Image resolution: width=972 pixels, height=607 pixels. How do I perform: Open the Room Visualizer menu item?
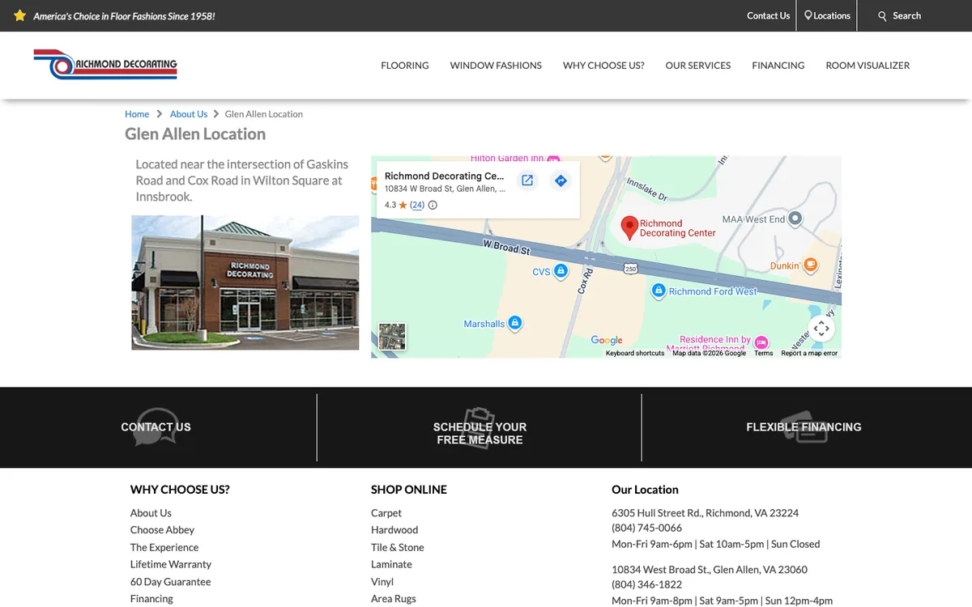point(868,66)
